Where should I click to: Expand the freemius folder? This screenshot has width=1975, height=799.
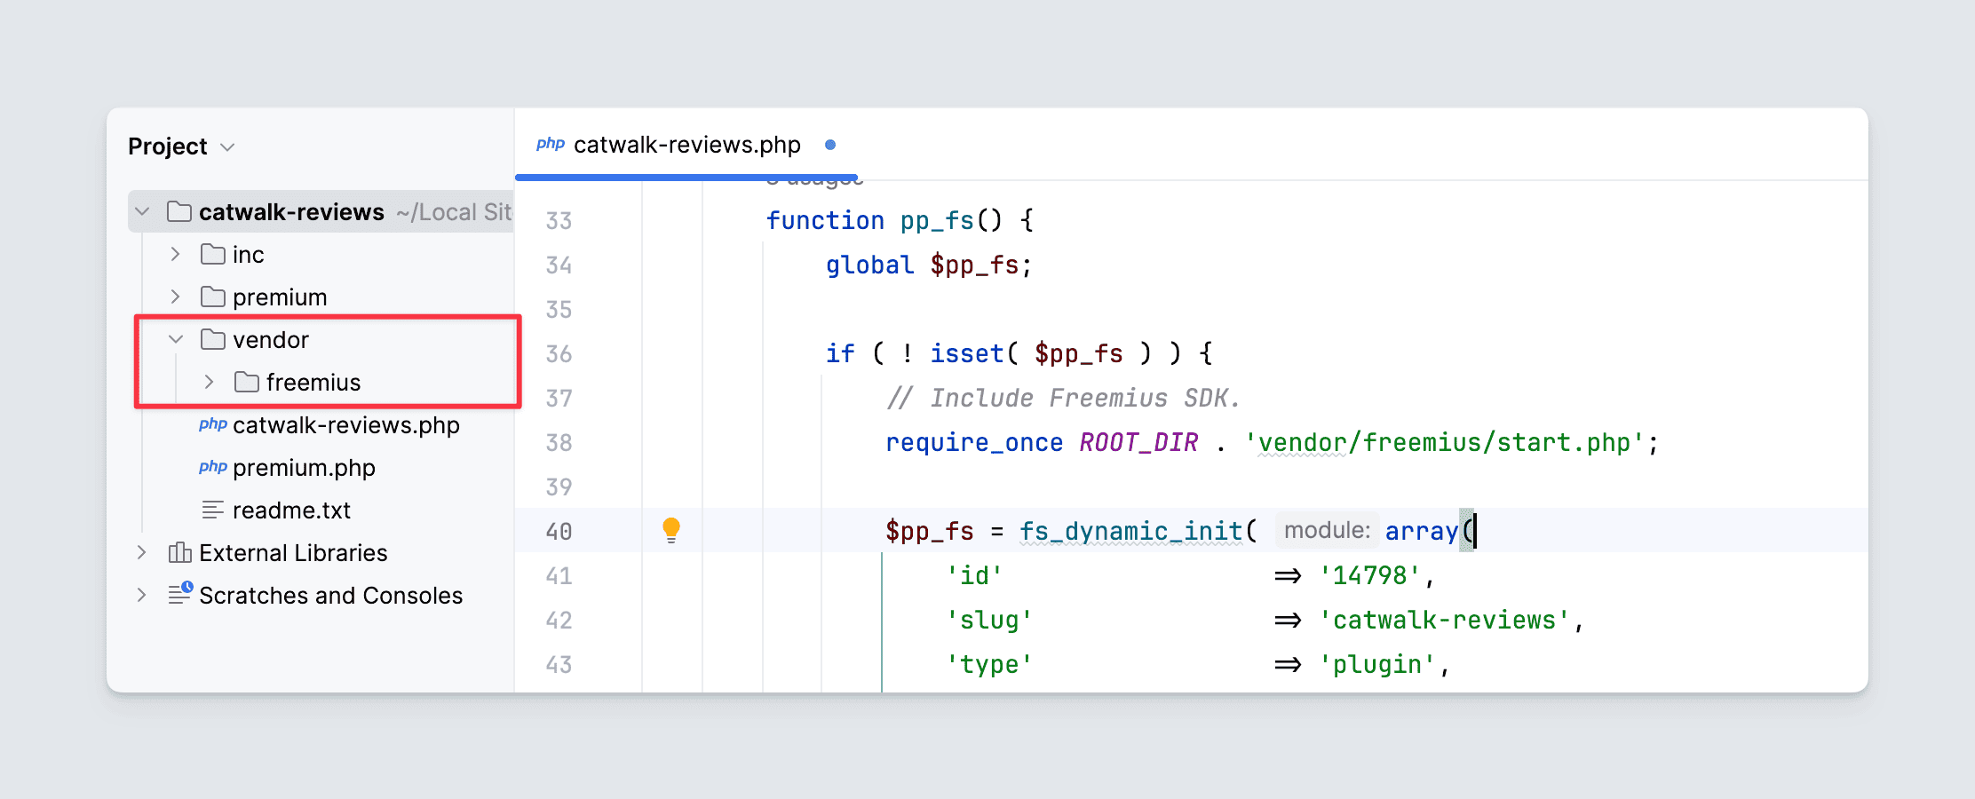click(x=209, y=382)
